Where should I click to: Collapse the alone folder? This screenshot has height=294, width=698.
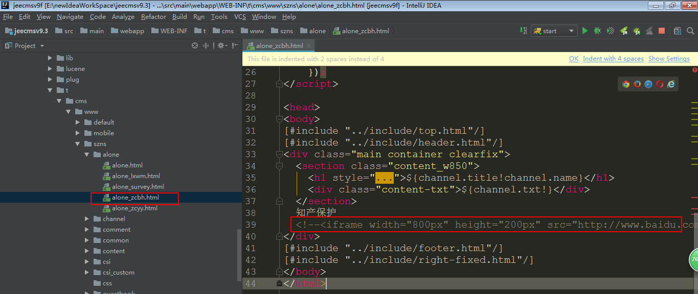(87, 155)
